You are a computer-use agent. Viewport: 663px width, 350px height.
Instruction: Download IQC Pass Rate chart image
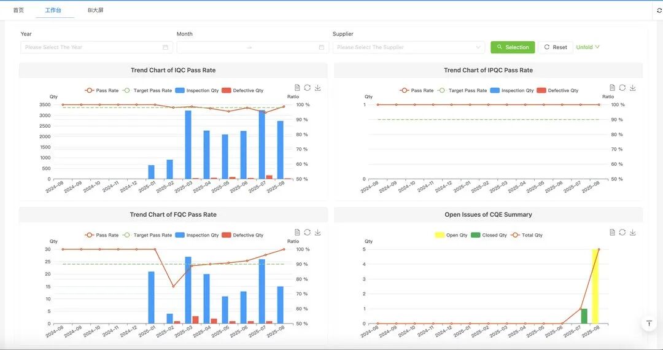click(x=317, y=87)
